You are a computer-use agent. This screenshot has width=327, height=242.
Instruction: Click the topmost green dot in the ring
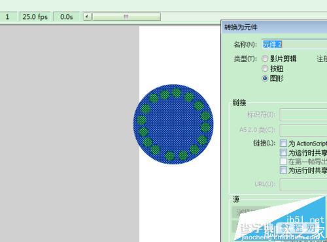[x=177, y=93]
